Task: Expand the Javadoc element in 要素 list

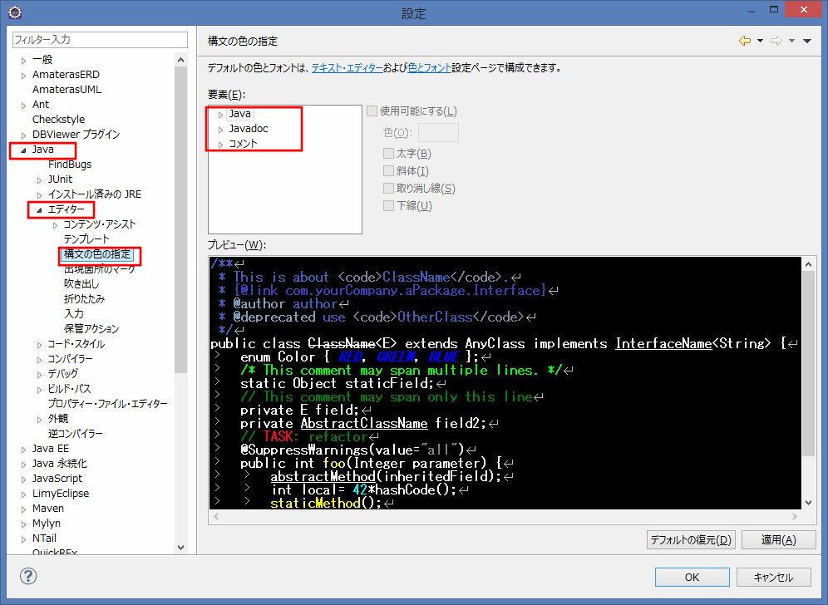Action: [221, 130]
